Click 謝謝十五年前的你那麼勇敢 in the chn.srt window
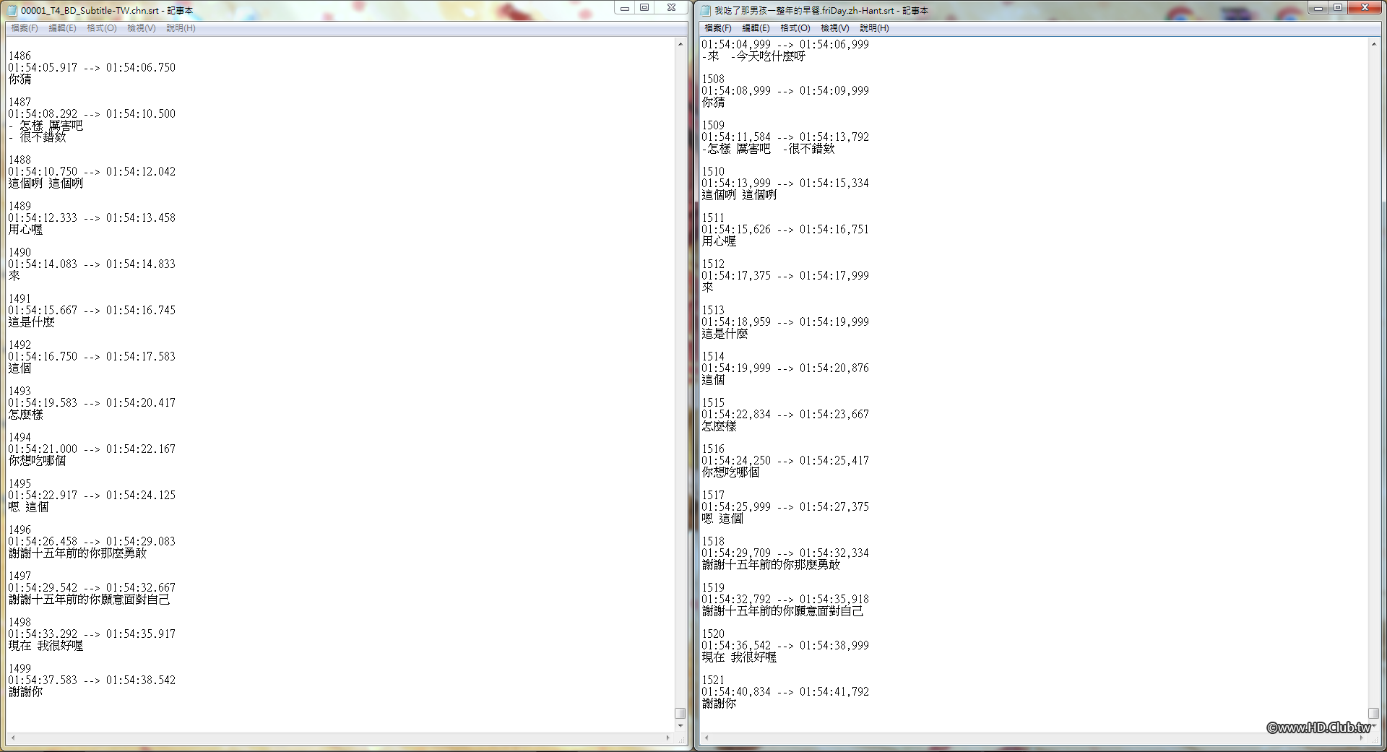The height and width of the screenshot is (752, 1387). click(x=77, y=553)
